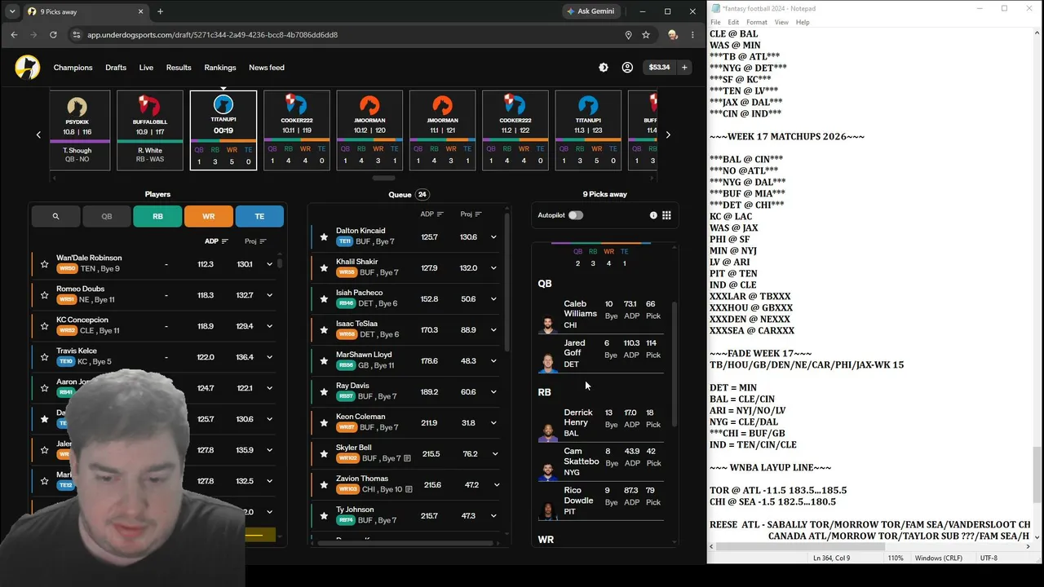
Task: Open the Chrome three-dot menu
Action: (x=692, y=35)
